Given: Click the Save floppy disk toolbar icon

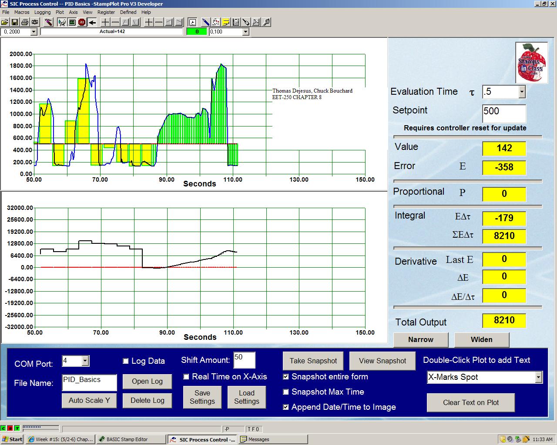Looking at the screenshot, I should tap(15, 22).
